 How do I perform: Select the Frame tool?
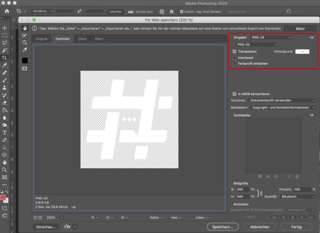[4, 177]
